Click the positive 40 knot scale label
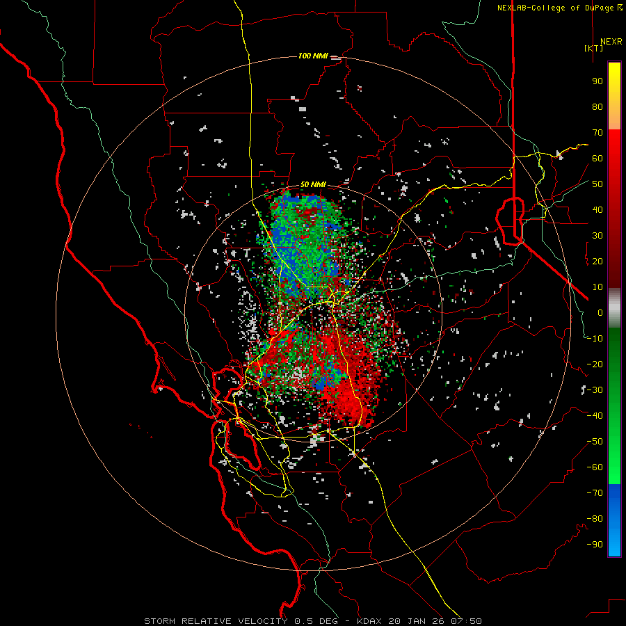This screenshot has height=626, width=626. (597, 210)
